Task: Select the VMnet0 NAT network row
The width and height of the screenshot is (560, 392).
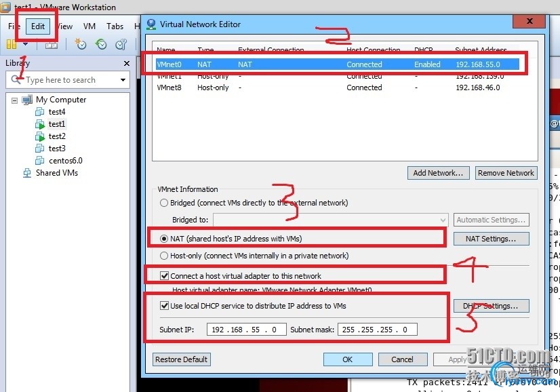Action: pyautogui.click(x=338, y=64)
